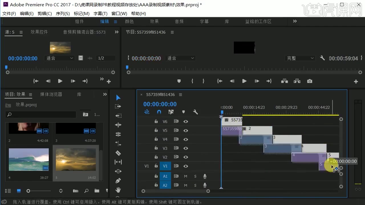Switch to the 颜色 workspace tab

129,21
